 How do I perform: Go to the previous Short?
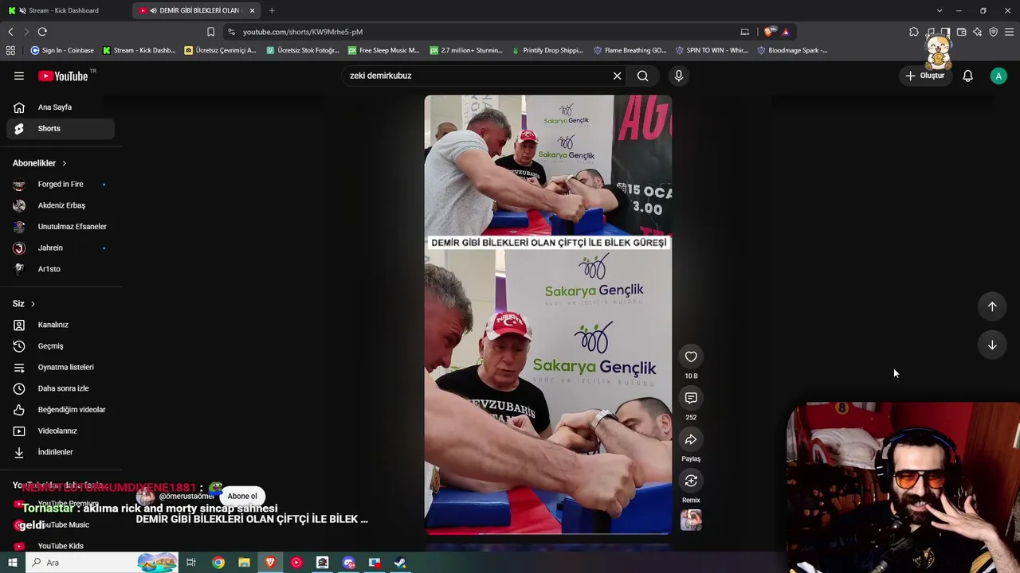click(x=992, y=306)
